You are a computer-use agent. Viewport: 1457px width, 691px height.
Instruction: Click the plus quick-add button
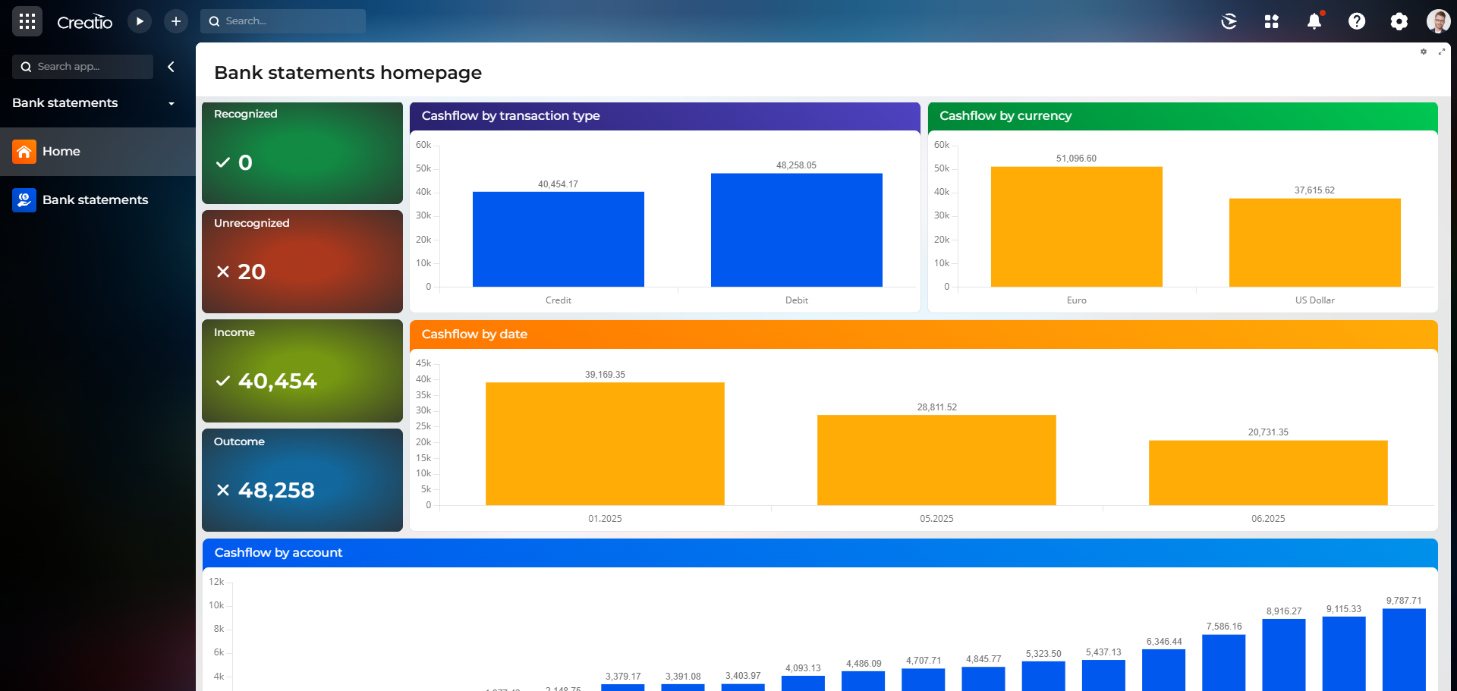pos(176,21)
